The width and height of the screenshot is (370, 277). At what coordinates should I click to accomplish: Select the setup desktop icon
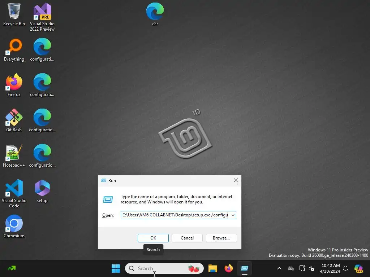pyautogui.click(x=42, y=191)
